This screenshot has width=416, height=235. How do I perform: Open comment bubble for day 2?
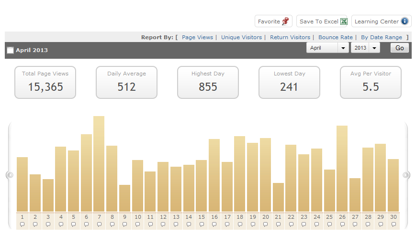tap(35, 224)
